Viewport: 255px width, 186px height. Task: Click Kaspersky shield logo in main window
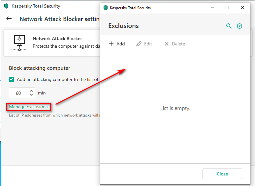(x=6, y=6)
